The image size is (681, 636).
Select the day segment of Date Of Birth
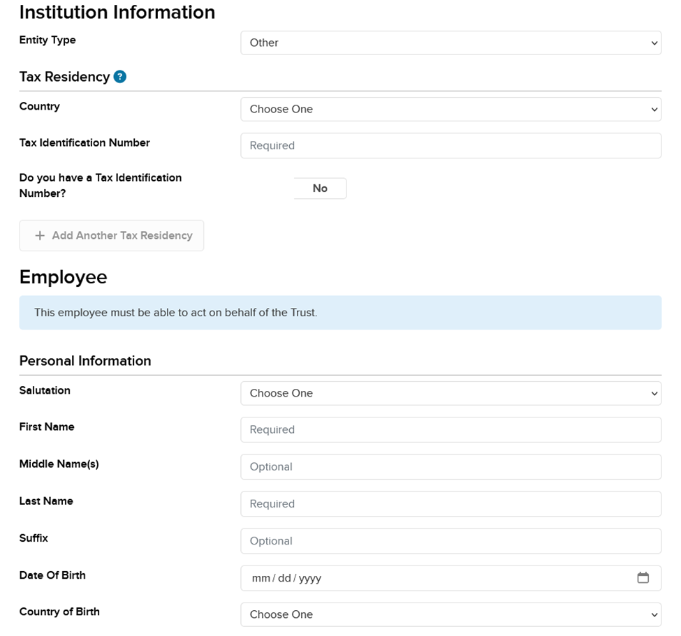[284, 578]
